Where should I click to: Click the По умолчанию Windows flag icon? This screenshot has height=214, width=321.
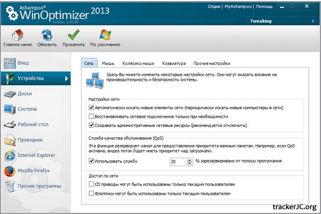pyautogui.click(x=105, y=35)
